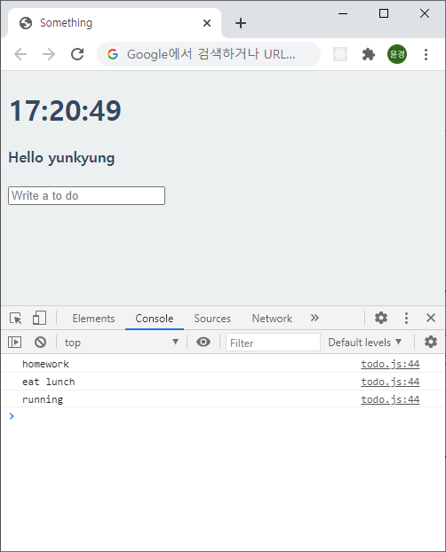Close the DevTools panel
The width and height of the screenshot is (446, 552).
tap(431, 318)
